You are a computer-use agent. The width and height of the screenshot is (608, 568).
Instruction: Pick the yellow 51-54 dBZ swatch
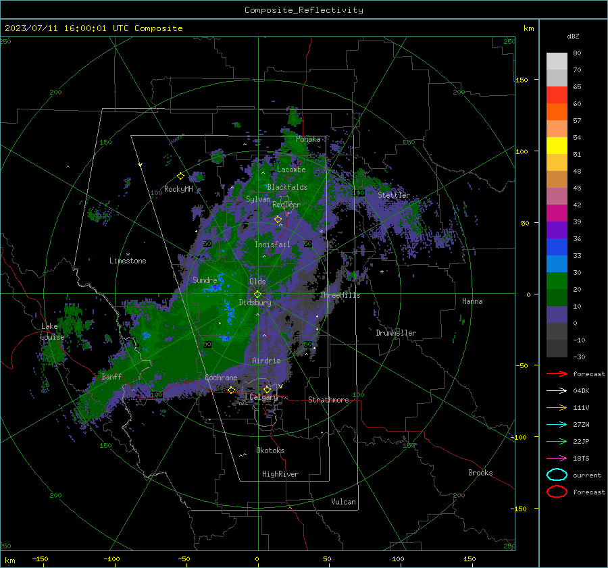[557, 145]
